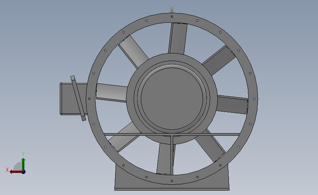This screenshot has width=318, height=195.
Task: Select the topmost bolt hole beneath the lifting eye
Action: pyautogui.click(x=172, y=16)
